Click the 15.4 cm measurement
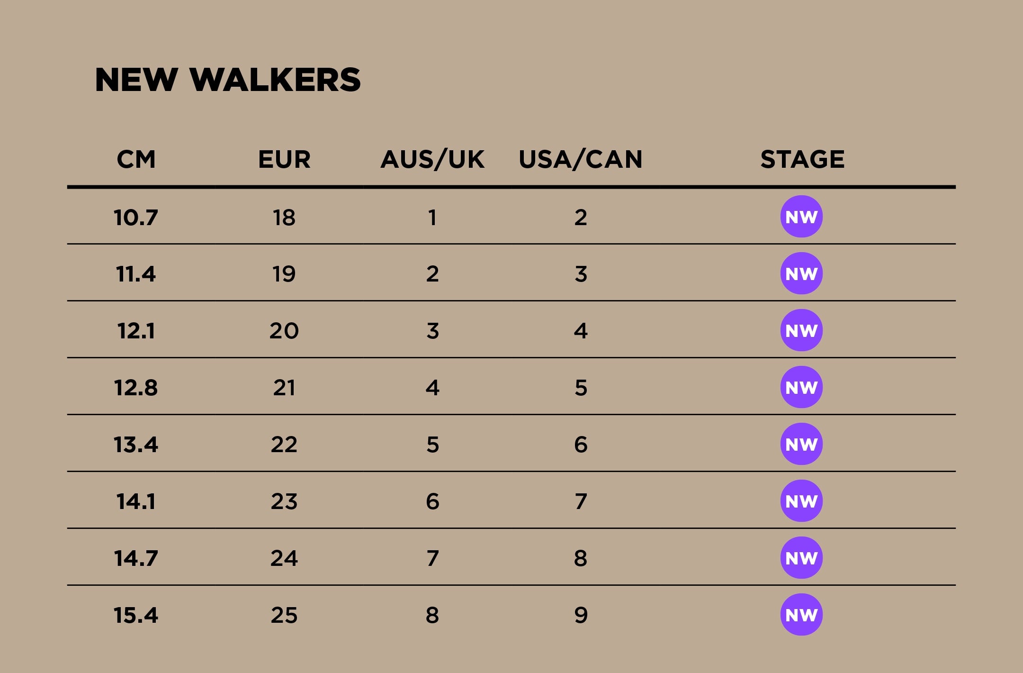 tap(136, 615)
